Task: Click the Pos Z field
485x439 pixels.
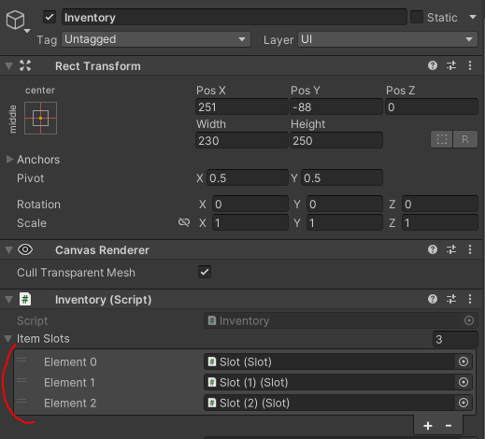Action: point(432,106)
